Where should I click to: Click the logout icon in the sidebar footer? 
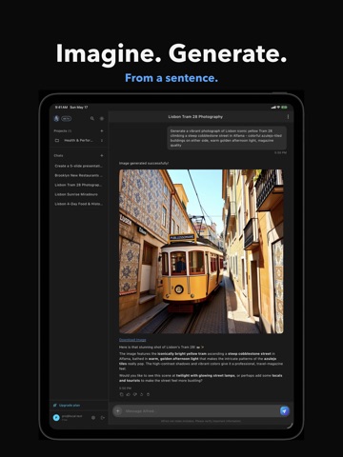click(102, 418)
